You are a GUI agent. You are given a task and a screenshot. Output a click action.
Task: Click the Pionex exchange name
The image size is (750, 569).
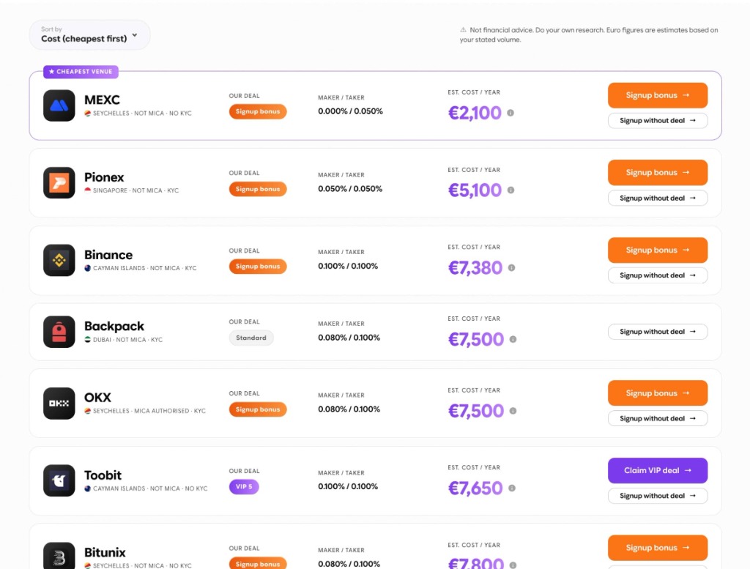point(104,177)
